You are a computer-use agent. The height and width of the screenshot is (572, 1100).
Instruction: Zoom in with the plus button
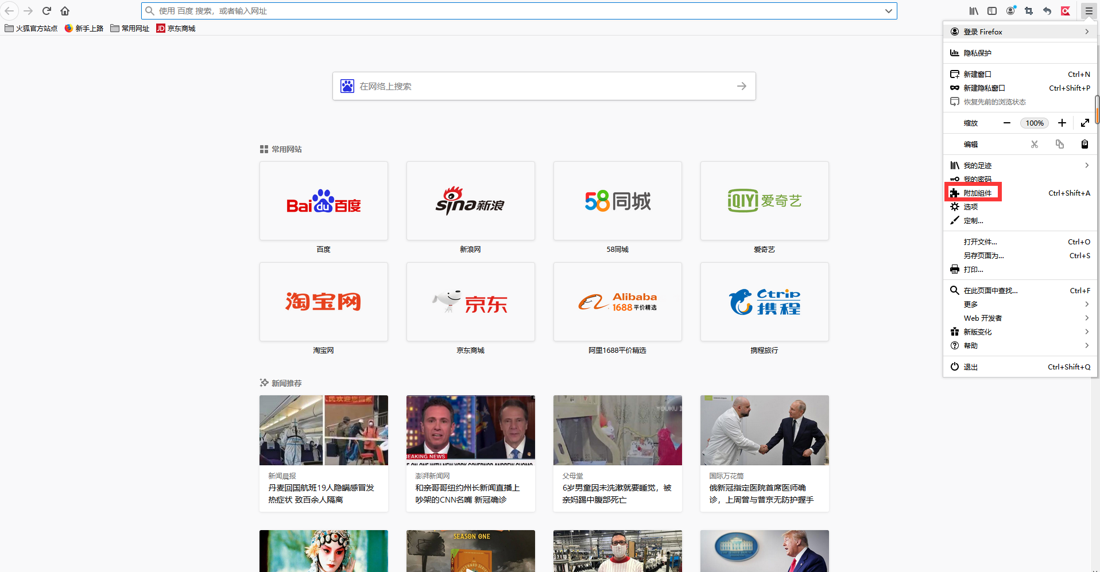click(x=1062, y=123)
